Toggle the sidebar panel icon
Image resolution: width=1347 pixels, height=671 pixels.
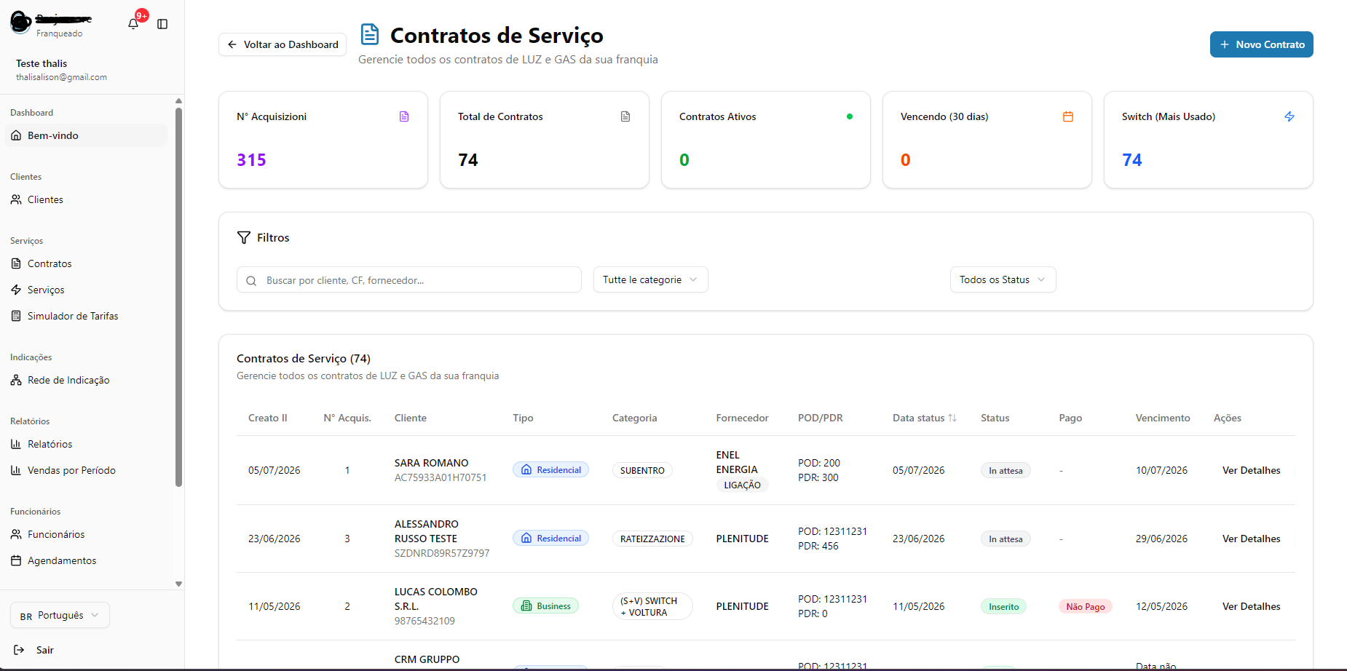(x=162, y=24)
